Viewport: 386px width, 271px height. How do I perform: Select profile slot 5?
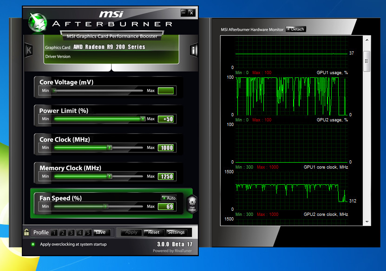[x=88, y=233]
